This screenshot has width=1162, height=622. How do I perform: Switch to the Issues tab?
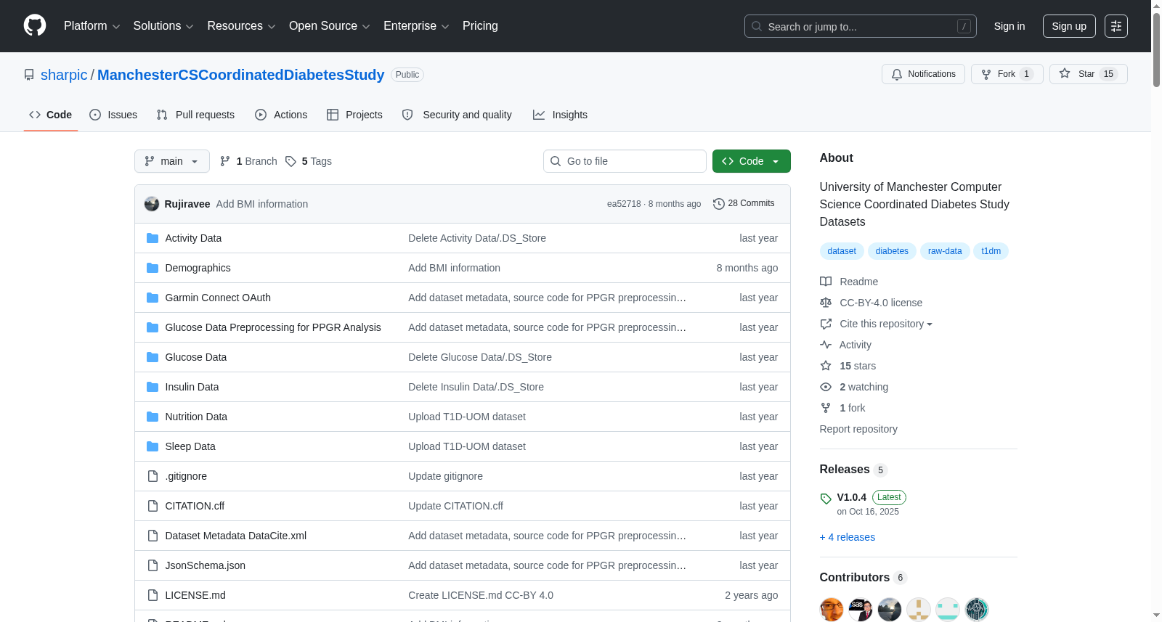click(x=113, y=115)
